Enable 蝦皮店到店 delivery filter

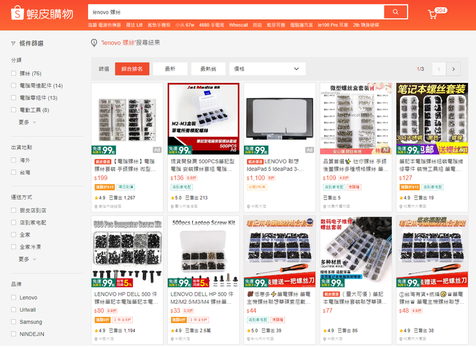tap(13, 210)
